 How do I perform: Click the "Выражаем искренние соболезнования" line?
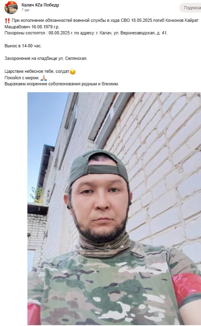62,84
